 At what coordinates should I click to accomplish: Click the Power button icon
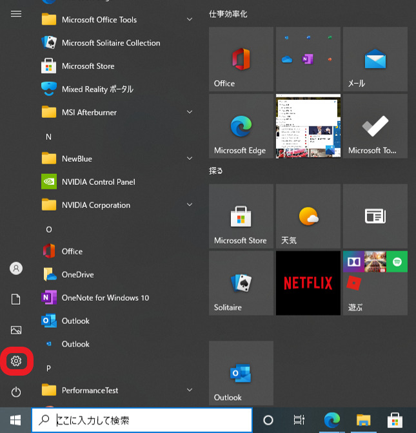point(16,392)
